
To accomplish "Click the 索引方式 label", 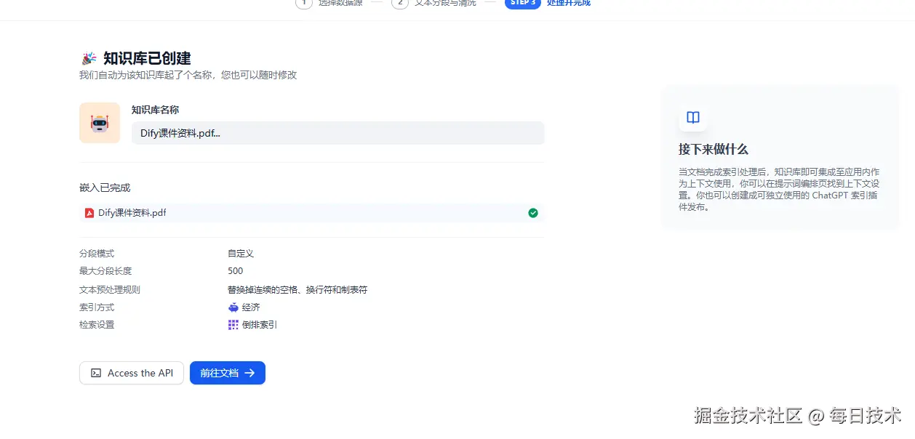I will pyautogui.click(x=97, y=307).
